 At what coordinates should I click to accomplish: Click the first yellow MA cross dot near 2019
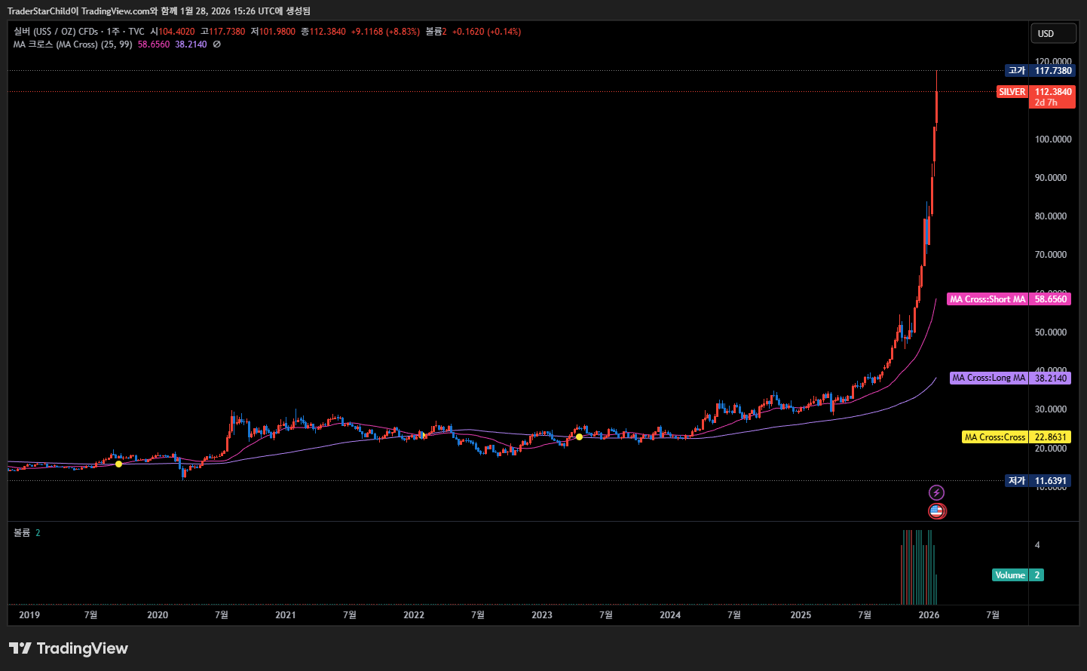[x=118, y=464]
